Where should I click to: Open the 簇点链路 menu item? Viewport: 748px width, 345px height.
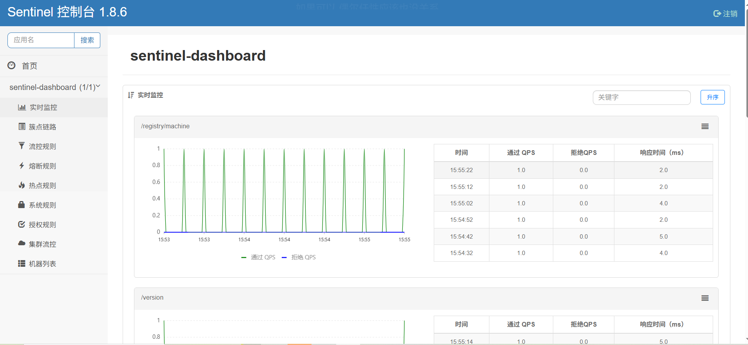pos(54,127)
